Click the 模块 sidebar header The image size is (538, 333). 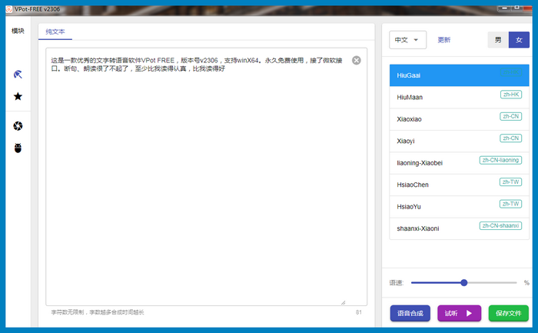[x=18, y=32]
